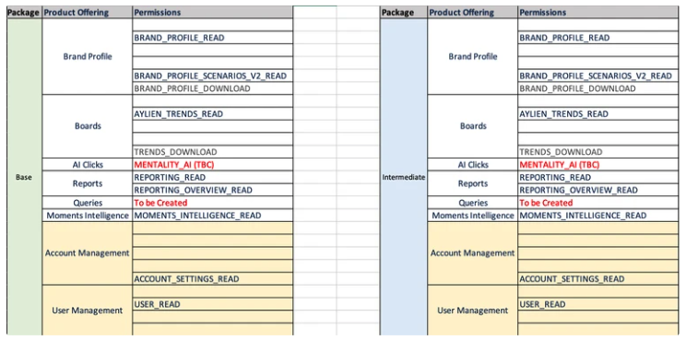The width and height of the screenshot is (686, 340).
Task: Click TRENDS_DOWNLOAD in Base table
Action: pos(213,152)
